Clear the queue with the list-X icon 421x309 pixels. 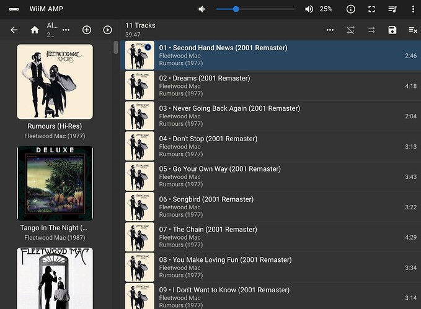413,30
